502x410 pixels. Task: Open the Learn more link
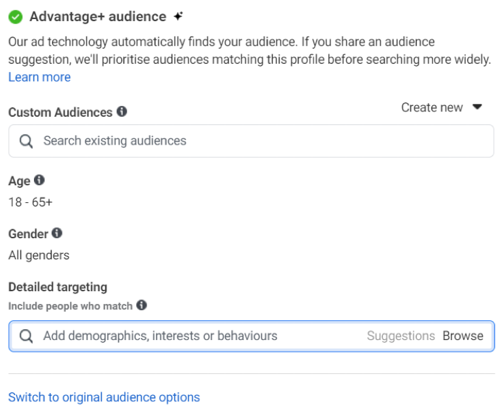click(x=39, y=77)
